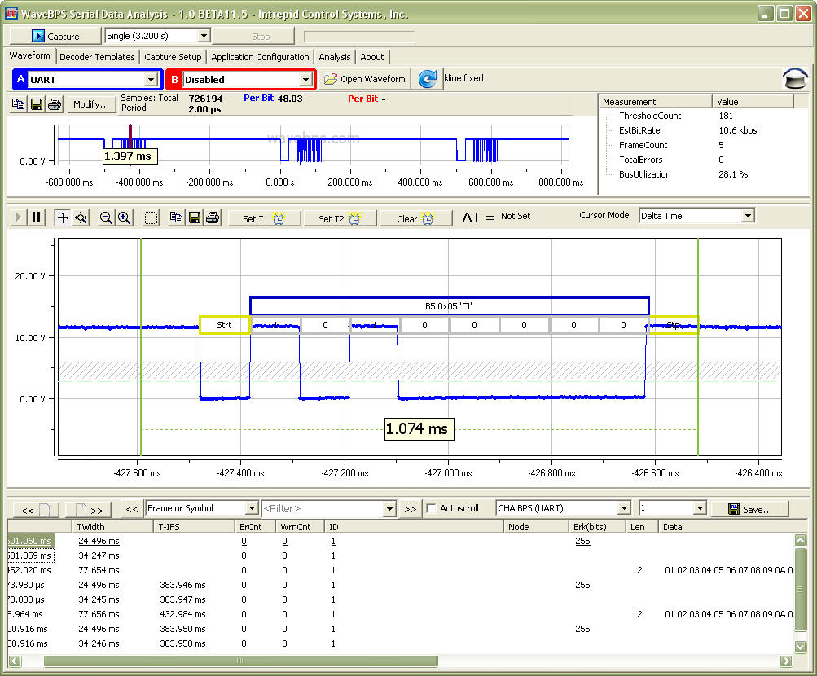Click the Open Waveform button
Viewport: 817px width, 676px height.
(365, 79)
